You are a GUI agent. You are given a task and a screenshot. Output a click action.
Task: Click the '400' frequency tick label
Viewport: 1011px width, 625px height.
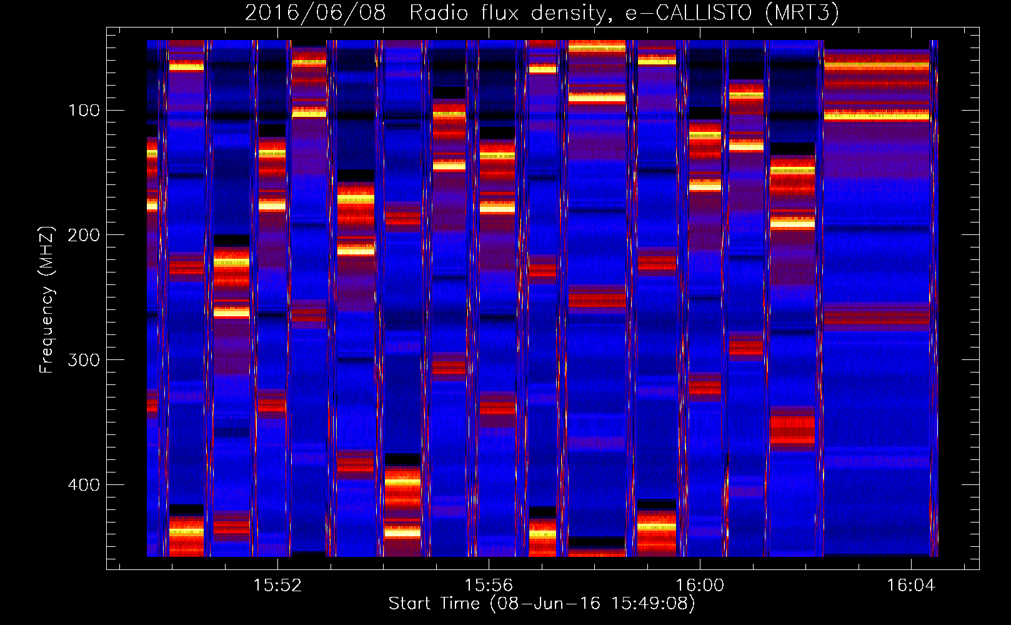coord(84,485)
